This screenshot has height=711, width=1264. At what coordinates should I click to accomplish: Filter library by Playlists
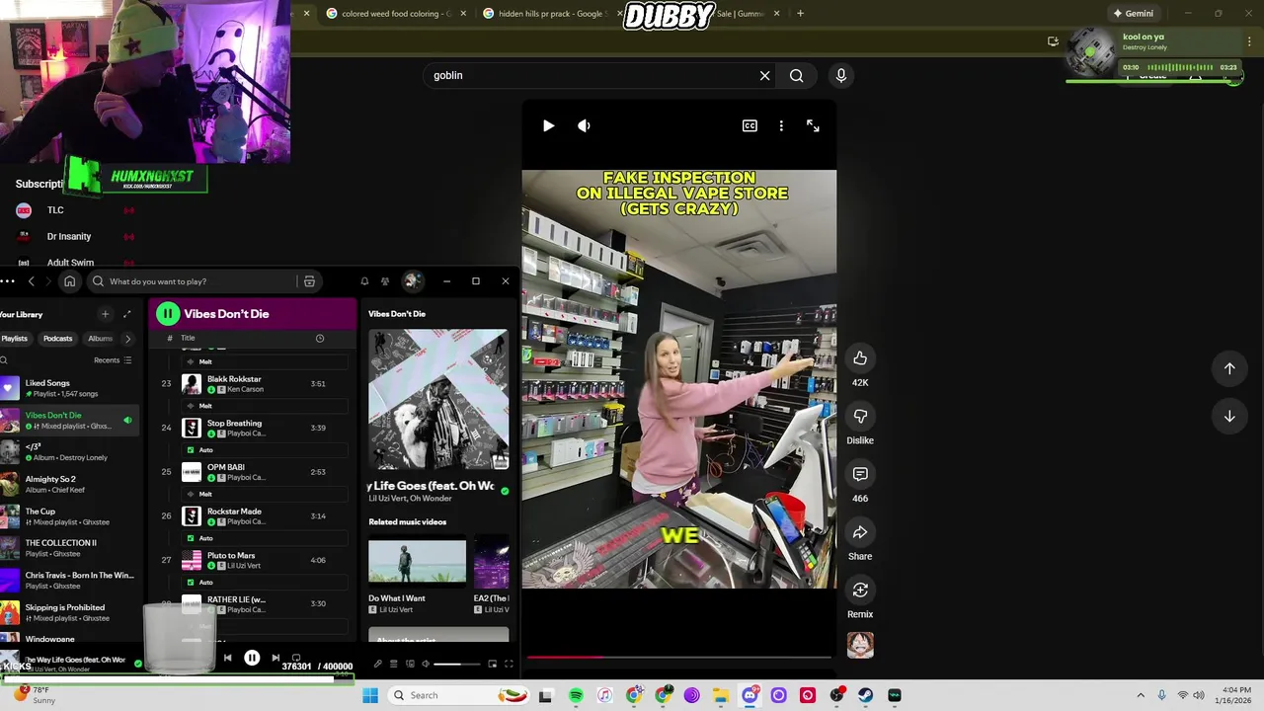tap(14, 339)
